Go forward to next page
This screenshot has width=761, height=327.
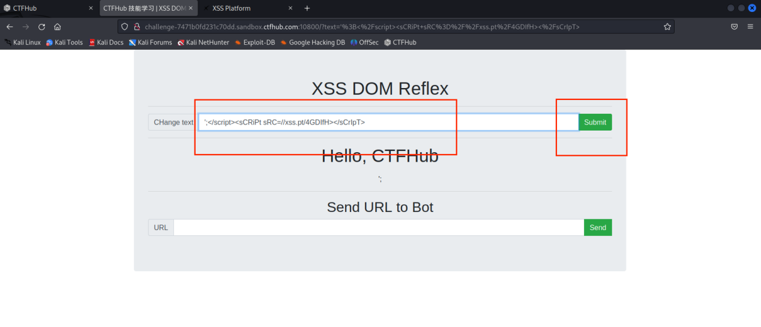(26, 26)
